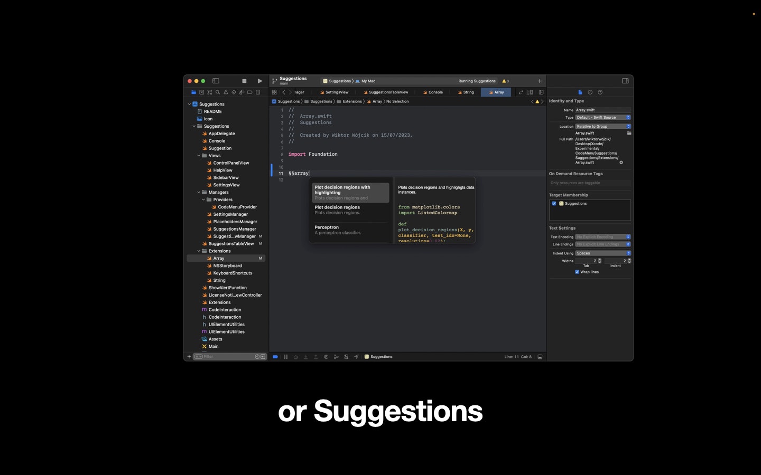Collapse the Providers group
The height and width of the screenshot is (475, 761).
203,199
